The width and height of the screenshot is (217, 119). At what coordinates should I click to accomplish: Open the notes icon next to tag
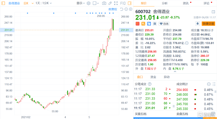(x=155, y=24)
